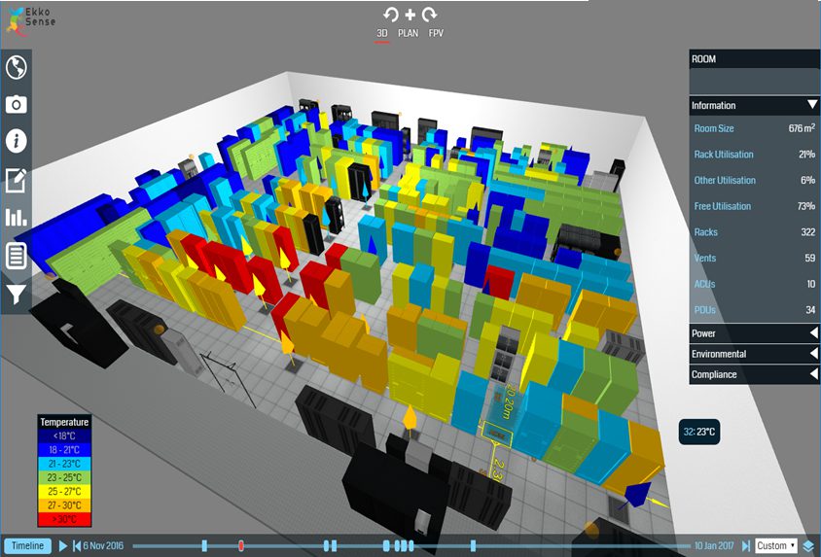821x557 pixels.
Task: Open the Custom range dropdown
Action: click(x=776, y=546)
